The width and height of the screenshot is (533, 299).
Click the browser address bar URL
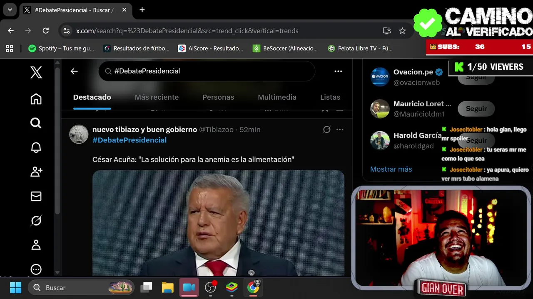tap(187, 31)
